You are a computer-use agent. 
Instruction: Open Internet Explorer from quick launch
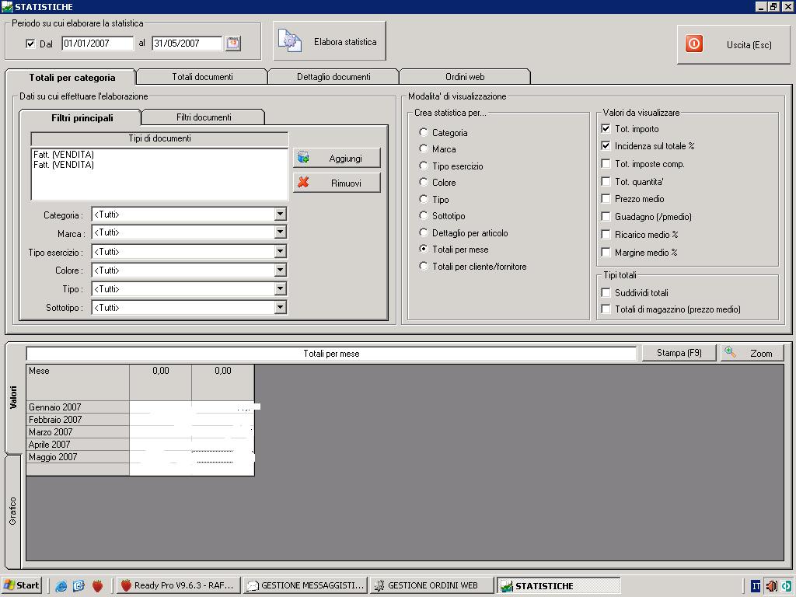tap(61, 586)
